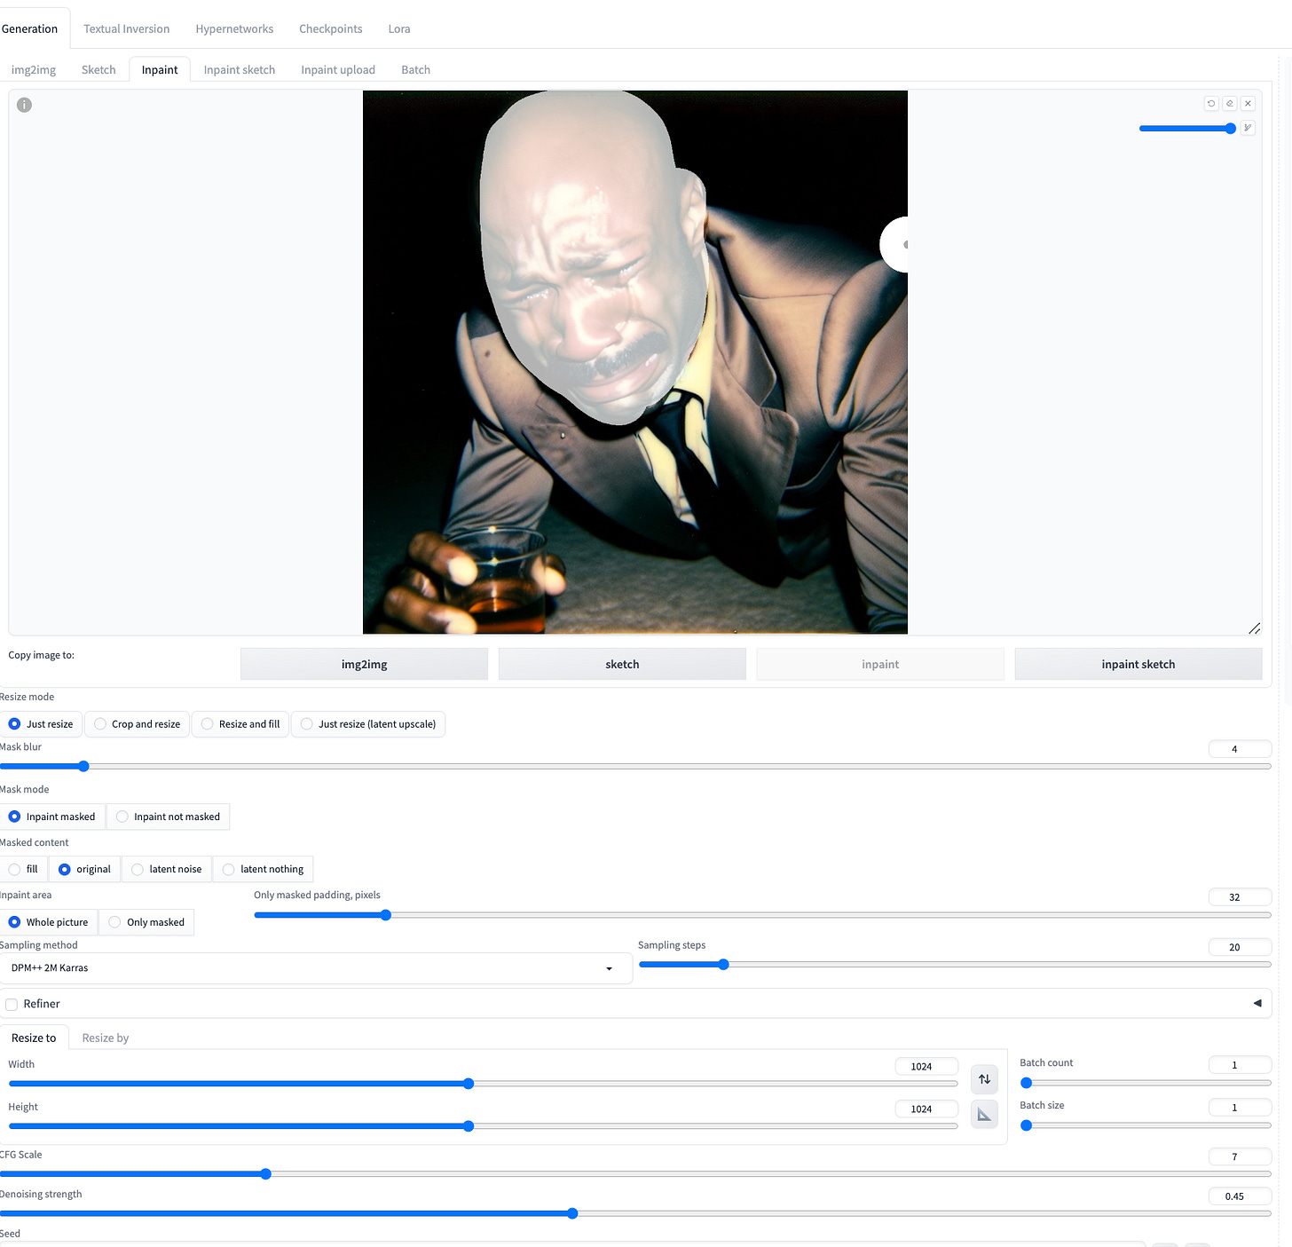The width and height of the screenshot is (1292, 1247).
Task: Expand the Refiner section arrow
Action: pos(1257,1003)
